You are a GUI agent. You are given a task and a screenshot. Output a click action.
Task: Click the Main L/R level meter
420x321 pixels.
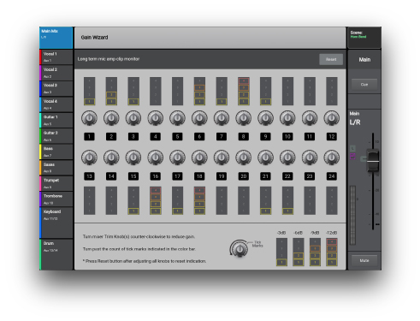click(x=352, y=215)
